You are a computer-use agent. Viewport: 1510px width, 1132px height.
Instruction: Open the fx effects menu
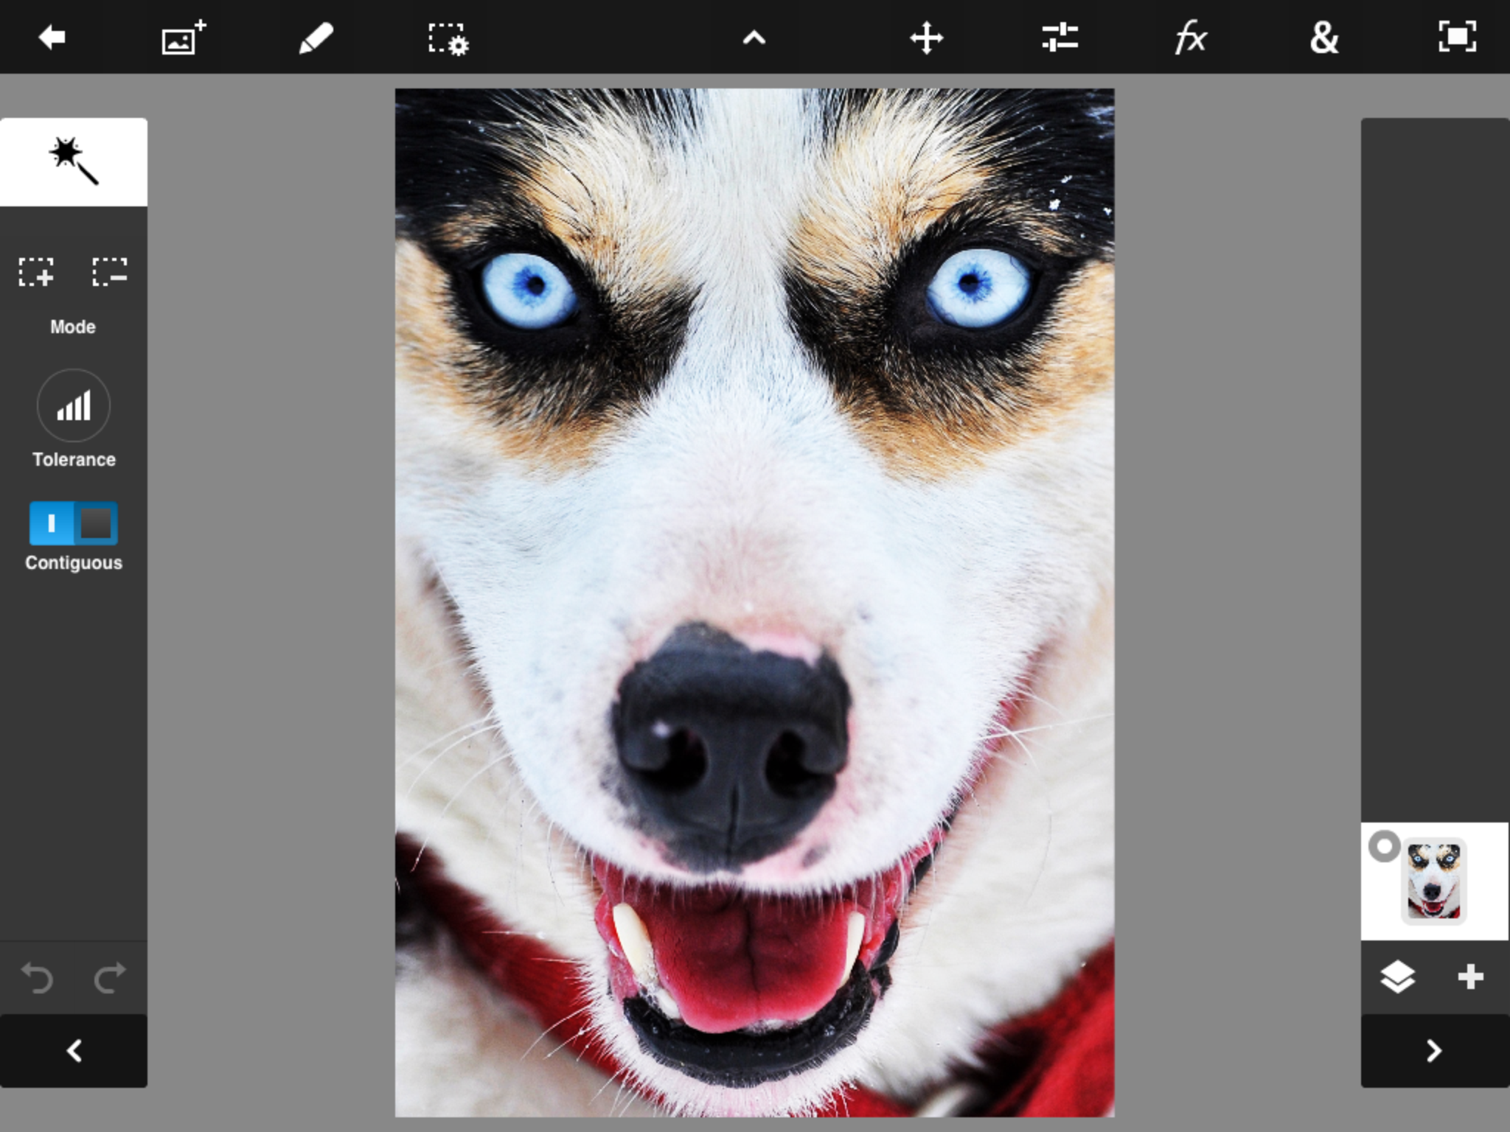[1191, 37]
